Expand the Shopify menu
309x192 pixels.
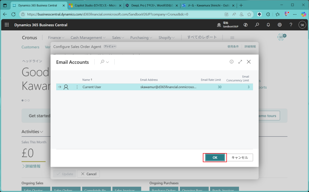coord(167,38)
